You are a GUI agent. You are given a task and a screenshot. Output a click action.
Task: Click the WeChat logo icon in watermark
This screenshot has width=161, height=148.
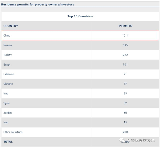pos(122,140)
